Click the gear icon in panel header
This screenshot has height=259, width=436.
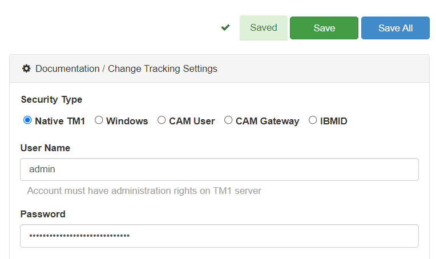point(26,68)
